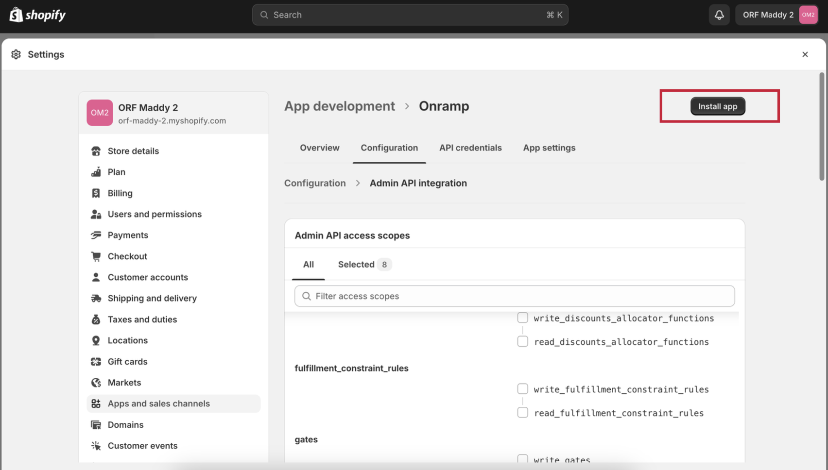Show All access scopes tab

(308, 265)
